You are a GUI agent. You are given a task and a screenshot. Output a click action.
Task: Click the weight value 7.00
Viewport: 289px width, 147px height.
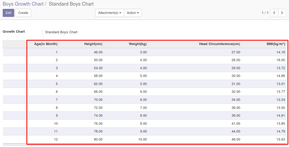[x=143, y=108]
